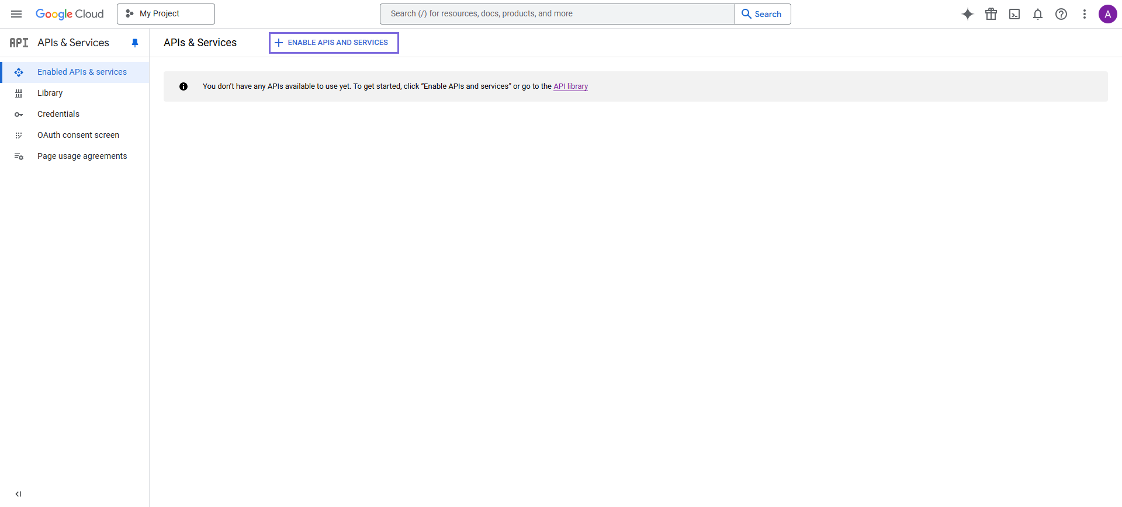Activate Cloud Shell terminal icon
The height and width of the screenshot is (507, 1122).
[x=1014, y=14]
